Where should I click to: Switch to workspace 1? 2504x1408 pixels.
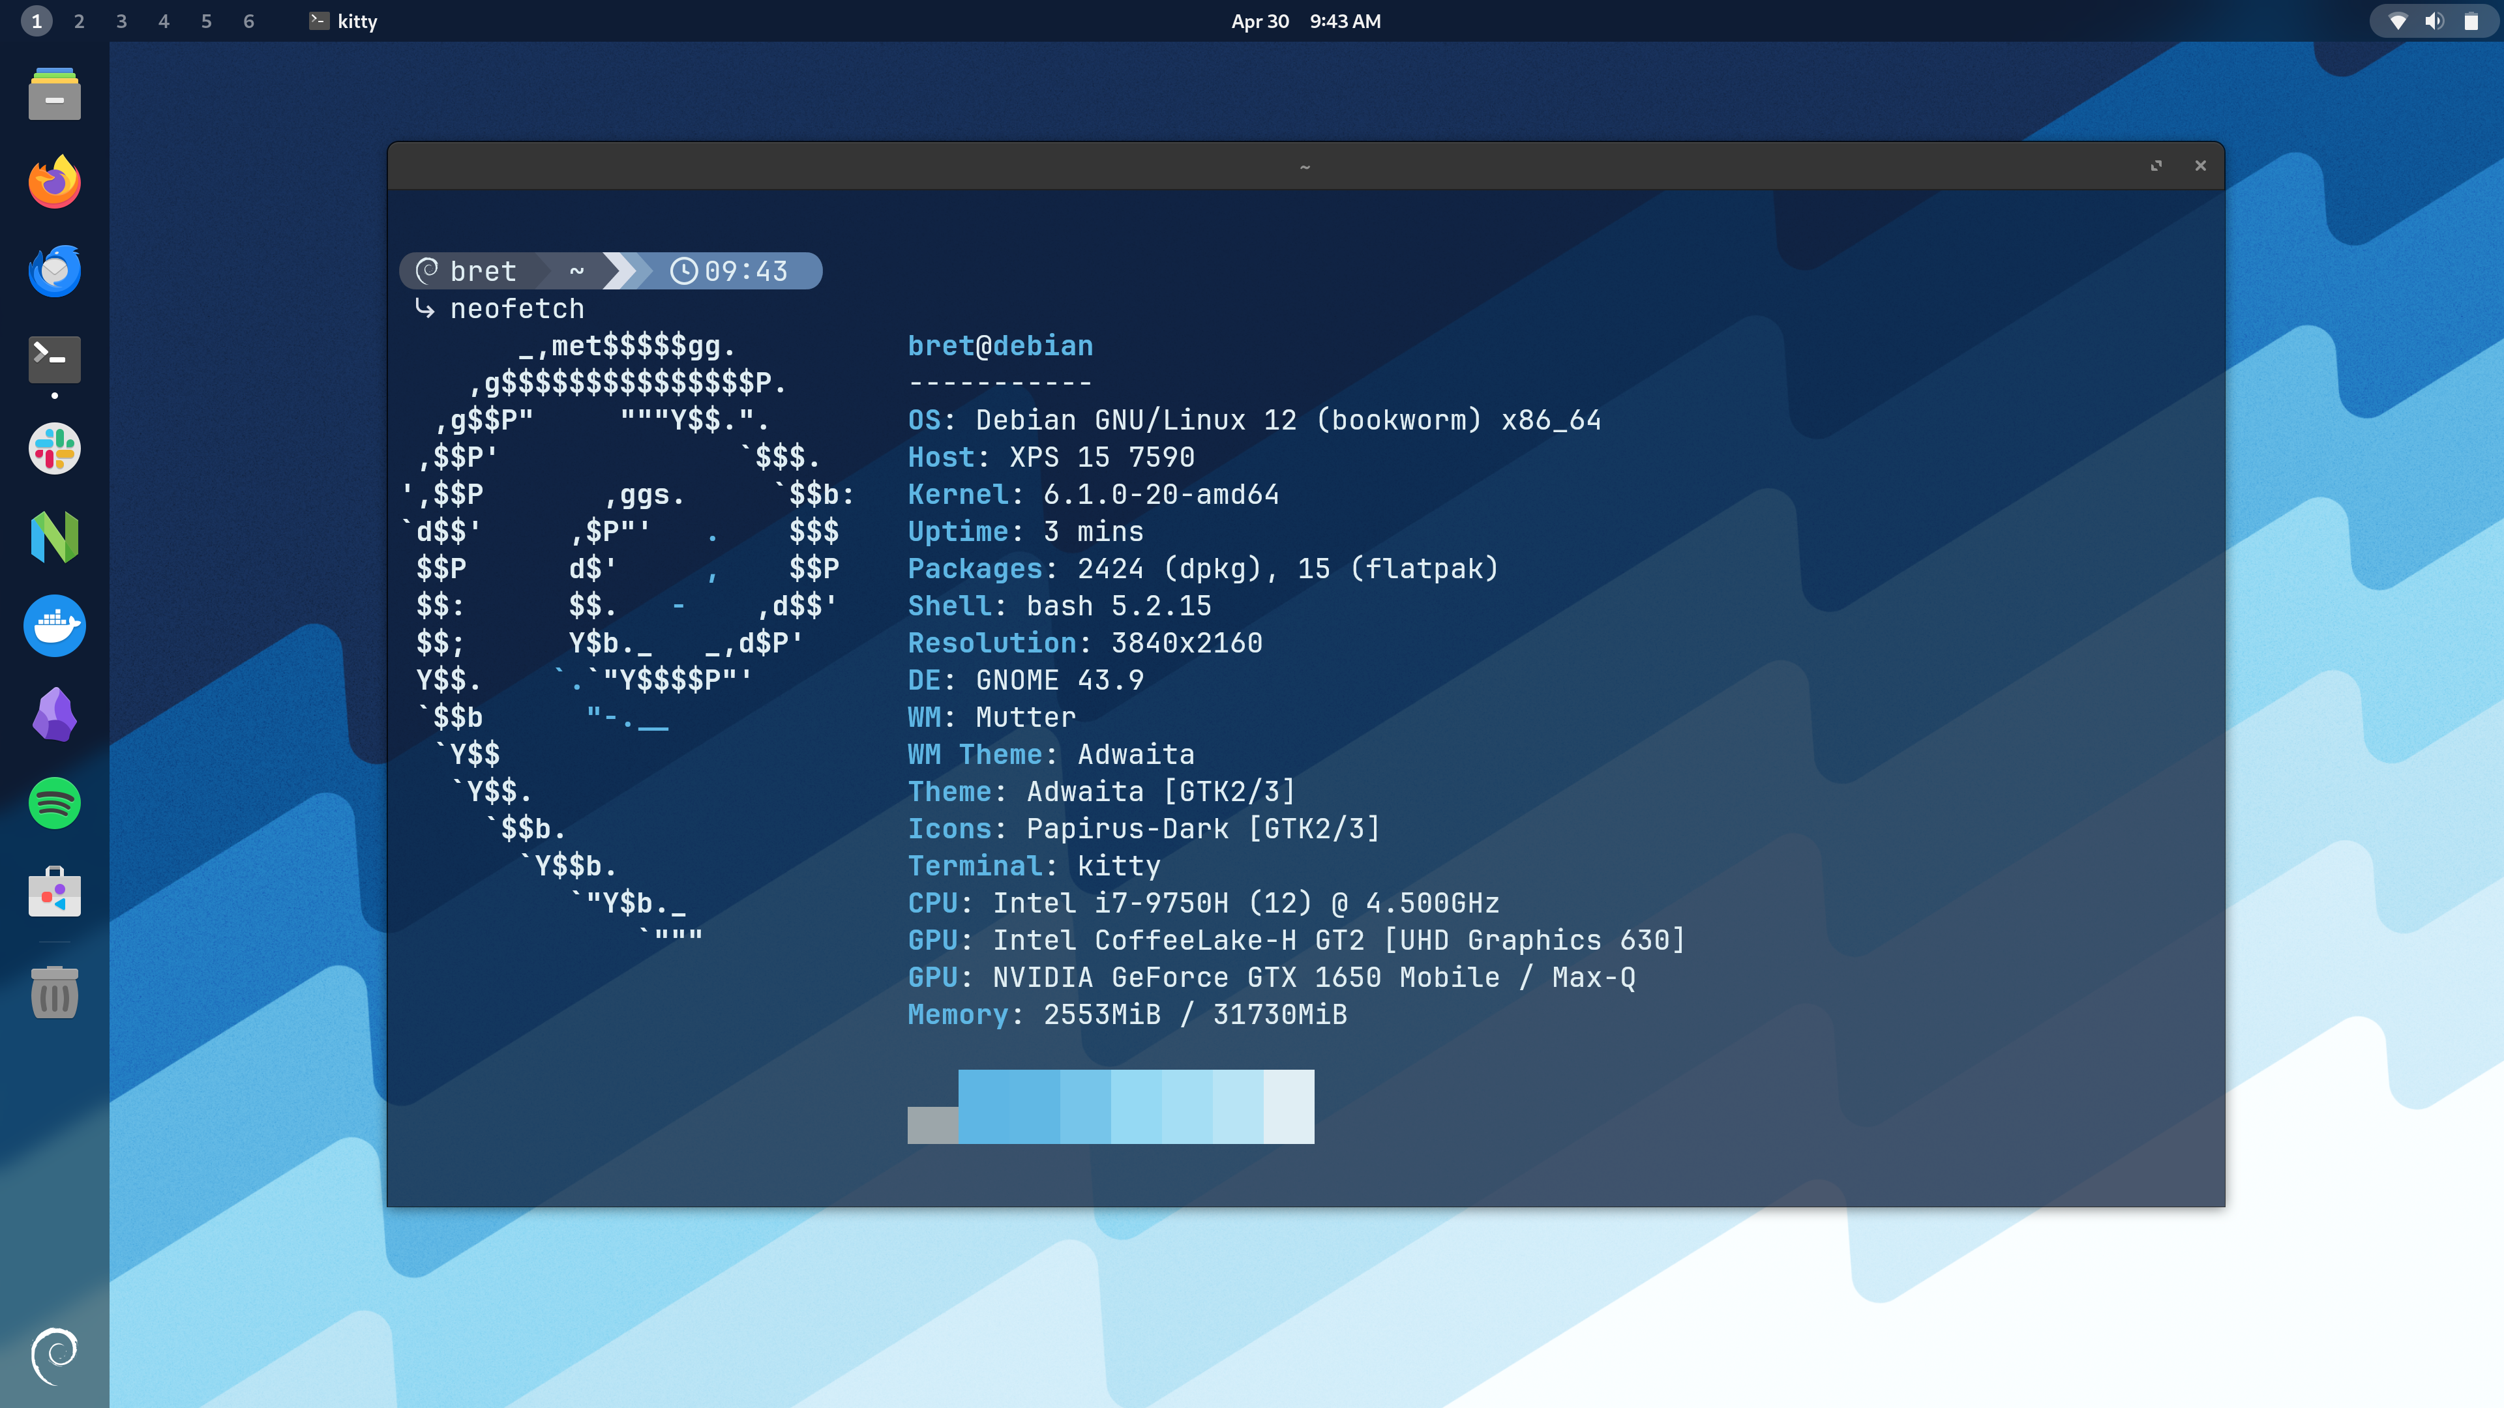click(37, 22)
